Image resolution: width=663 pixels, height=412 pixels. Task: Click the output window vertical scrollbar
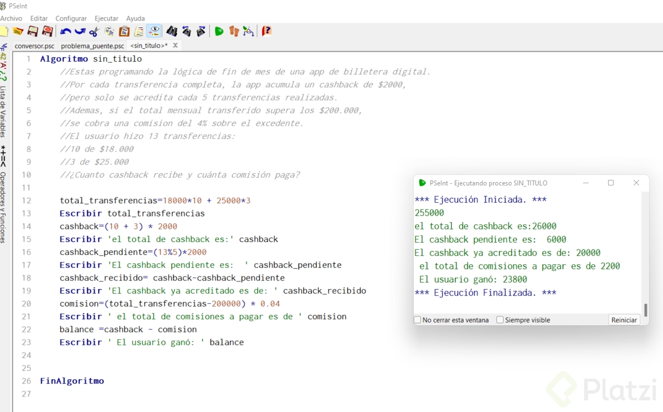[645, 310]
